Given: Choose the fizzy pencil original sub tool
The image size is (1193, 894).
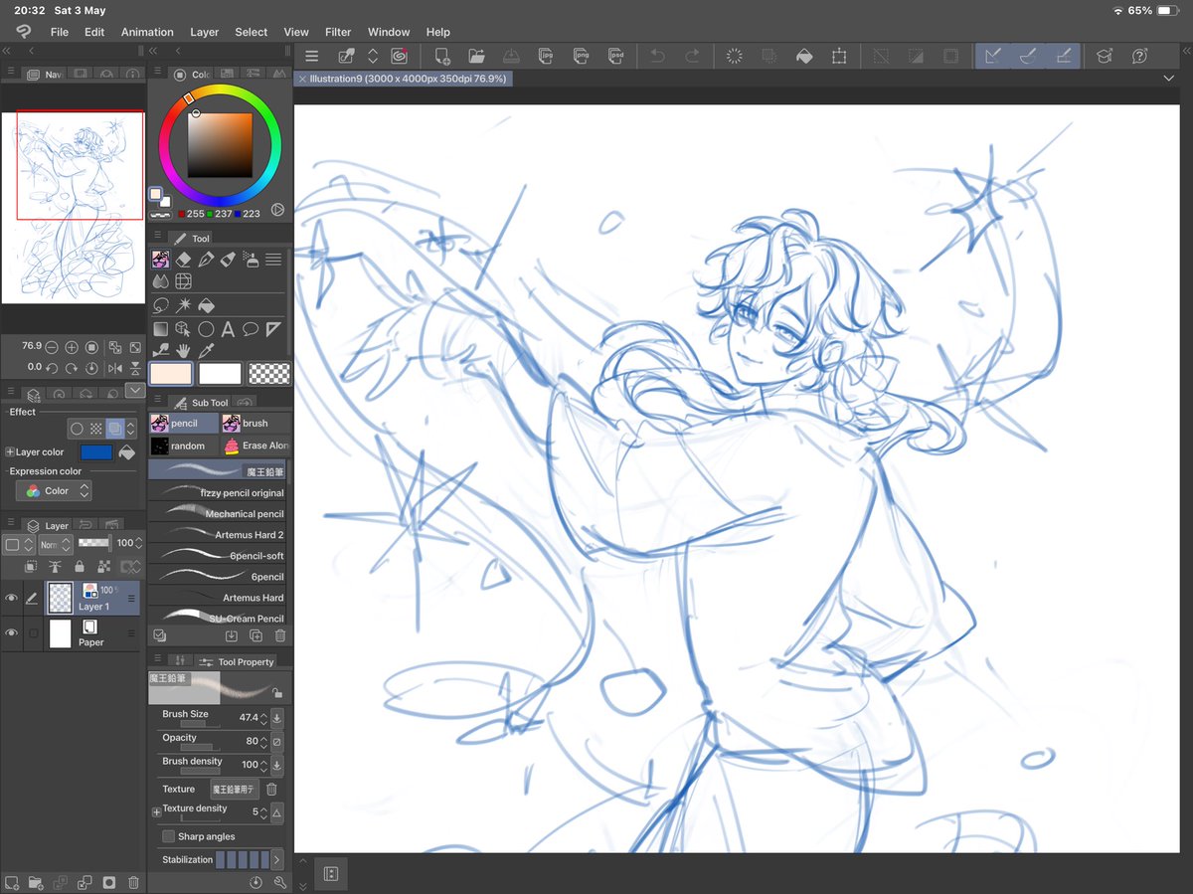Looking at the screenshot, I should coord(218,492).
